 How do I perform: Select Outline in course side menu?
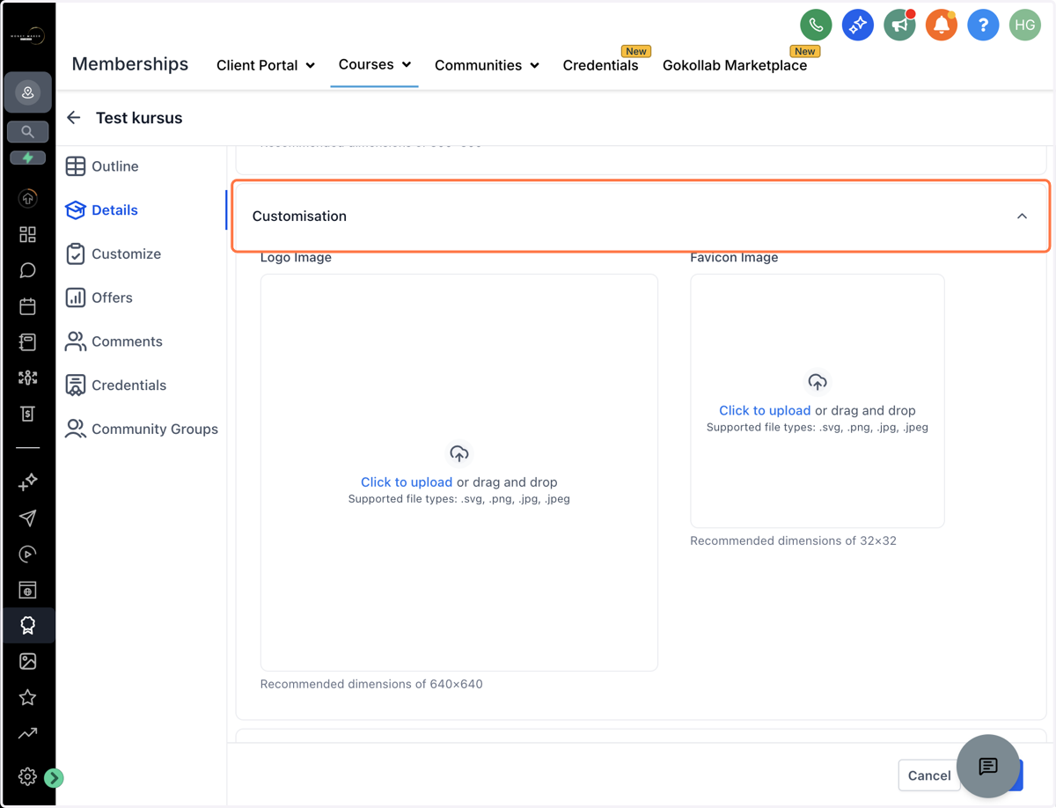click(x=102, y=166)
